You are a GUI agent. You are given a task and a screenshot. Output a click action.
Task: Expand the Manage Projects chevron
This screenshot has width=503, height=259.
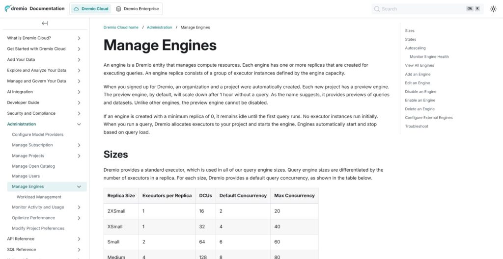pyautogui.click(x=79, y=156)
